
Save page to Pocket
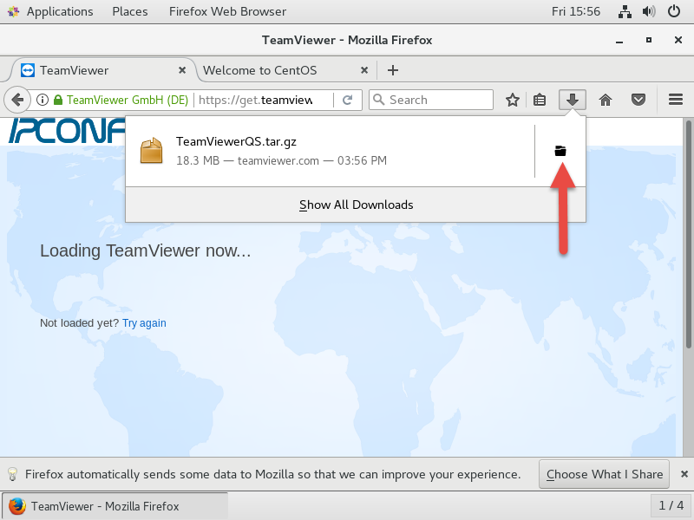pyautogui.click(x=638, y=100)
